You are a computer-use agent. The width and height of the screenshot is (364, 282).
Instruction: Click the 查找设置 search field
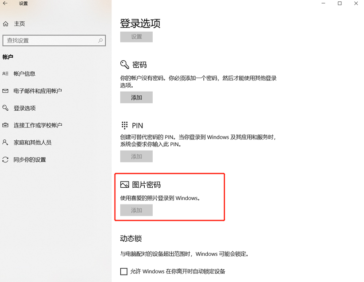coord(54,41)
